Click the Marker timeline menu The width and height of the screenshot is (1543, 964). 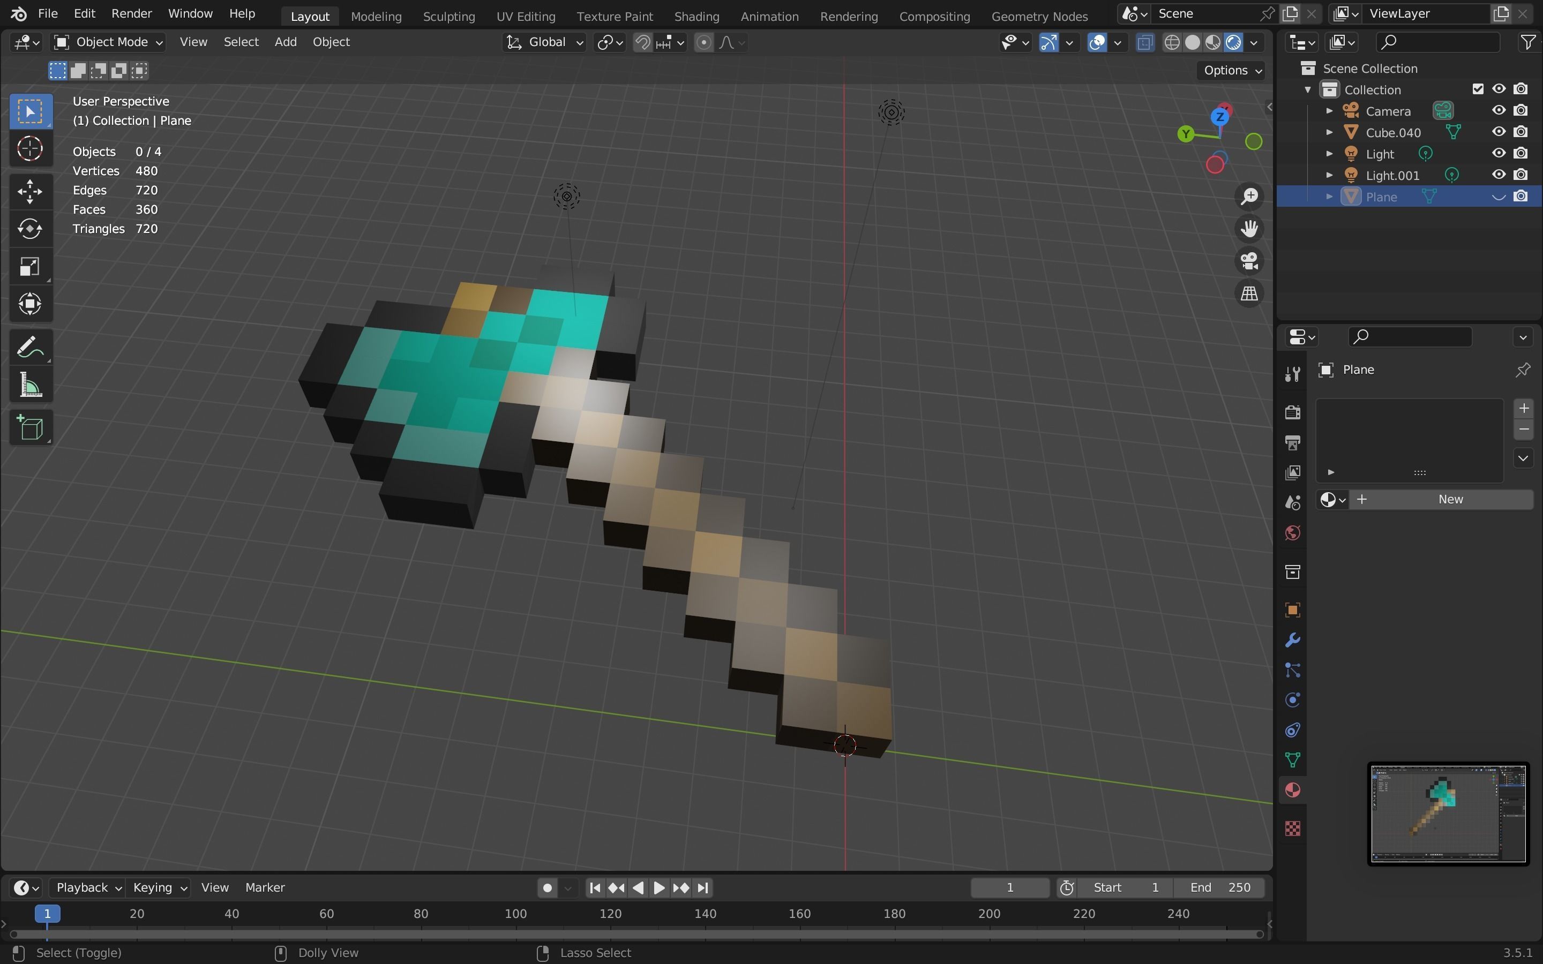(x=265, y=887)
